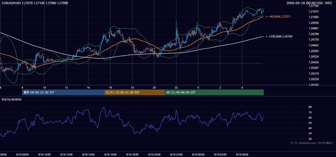Select the 200 SMA 1.26769 label

(279, 36)
